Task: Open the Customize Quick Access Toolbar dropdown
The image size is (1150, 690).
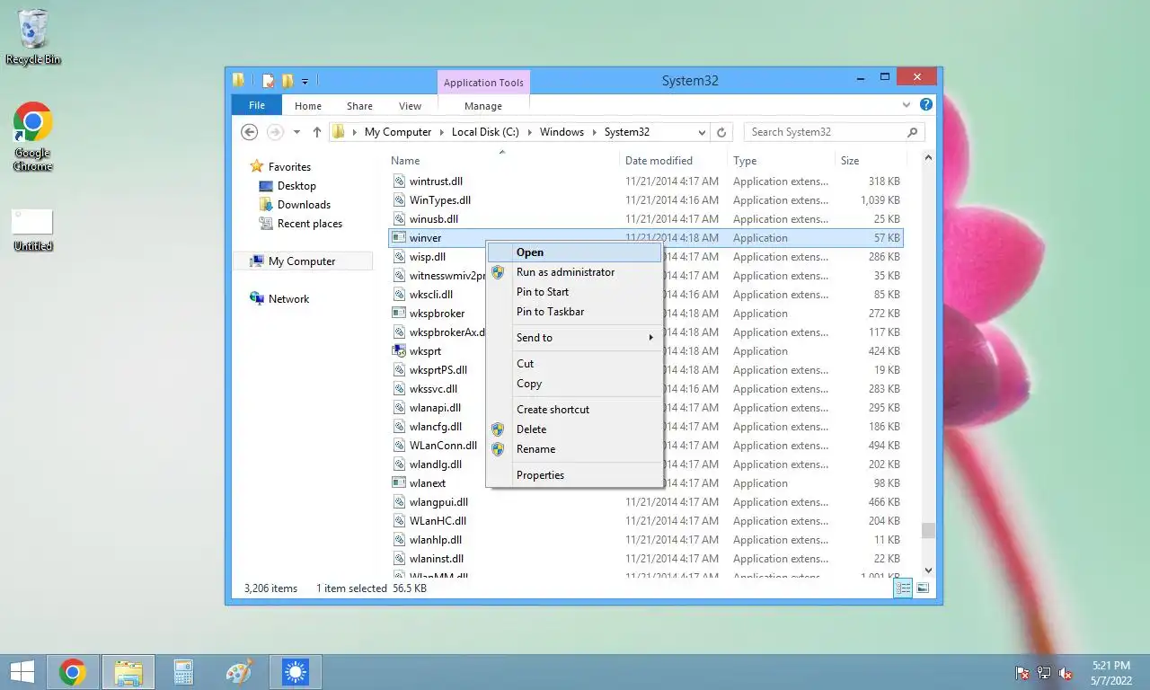Action: click(x=305, y=82)
